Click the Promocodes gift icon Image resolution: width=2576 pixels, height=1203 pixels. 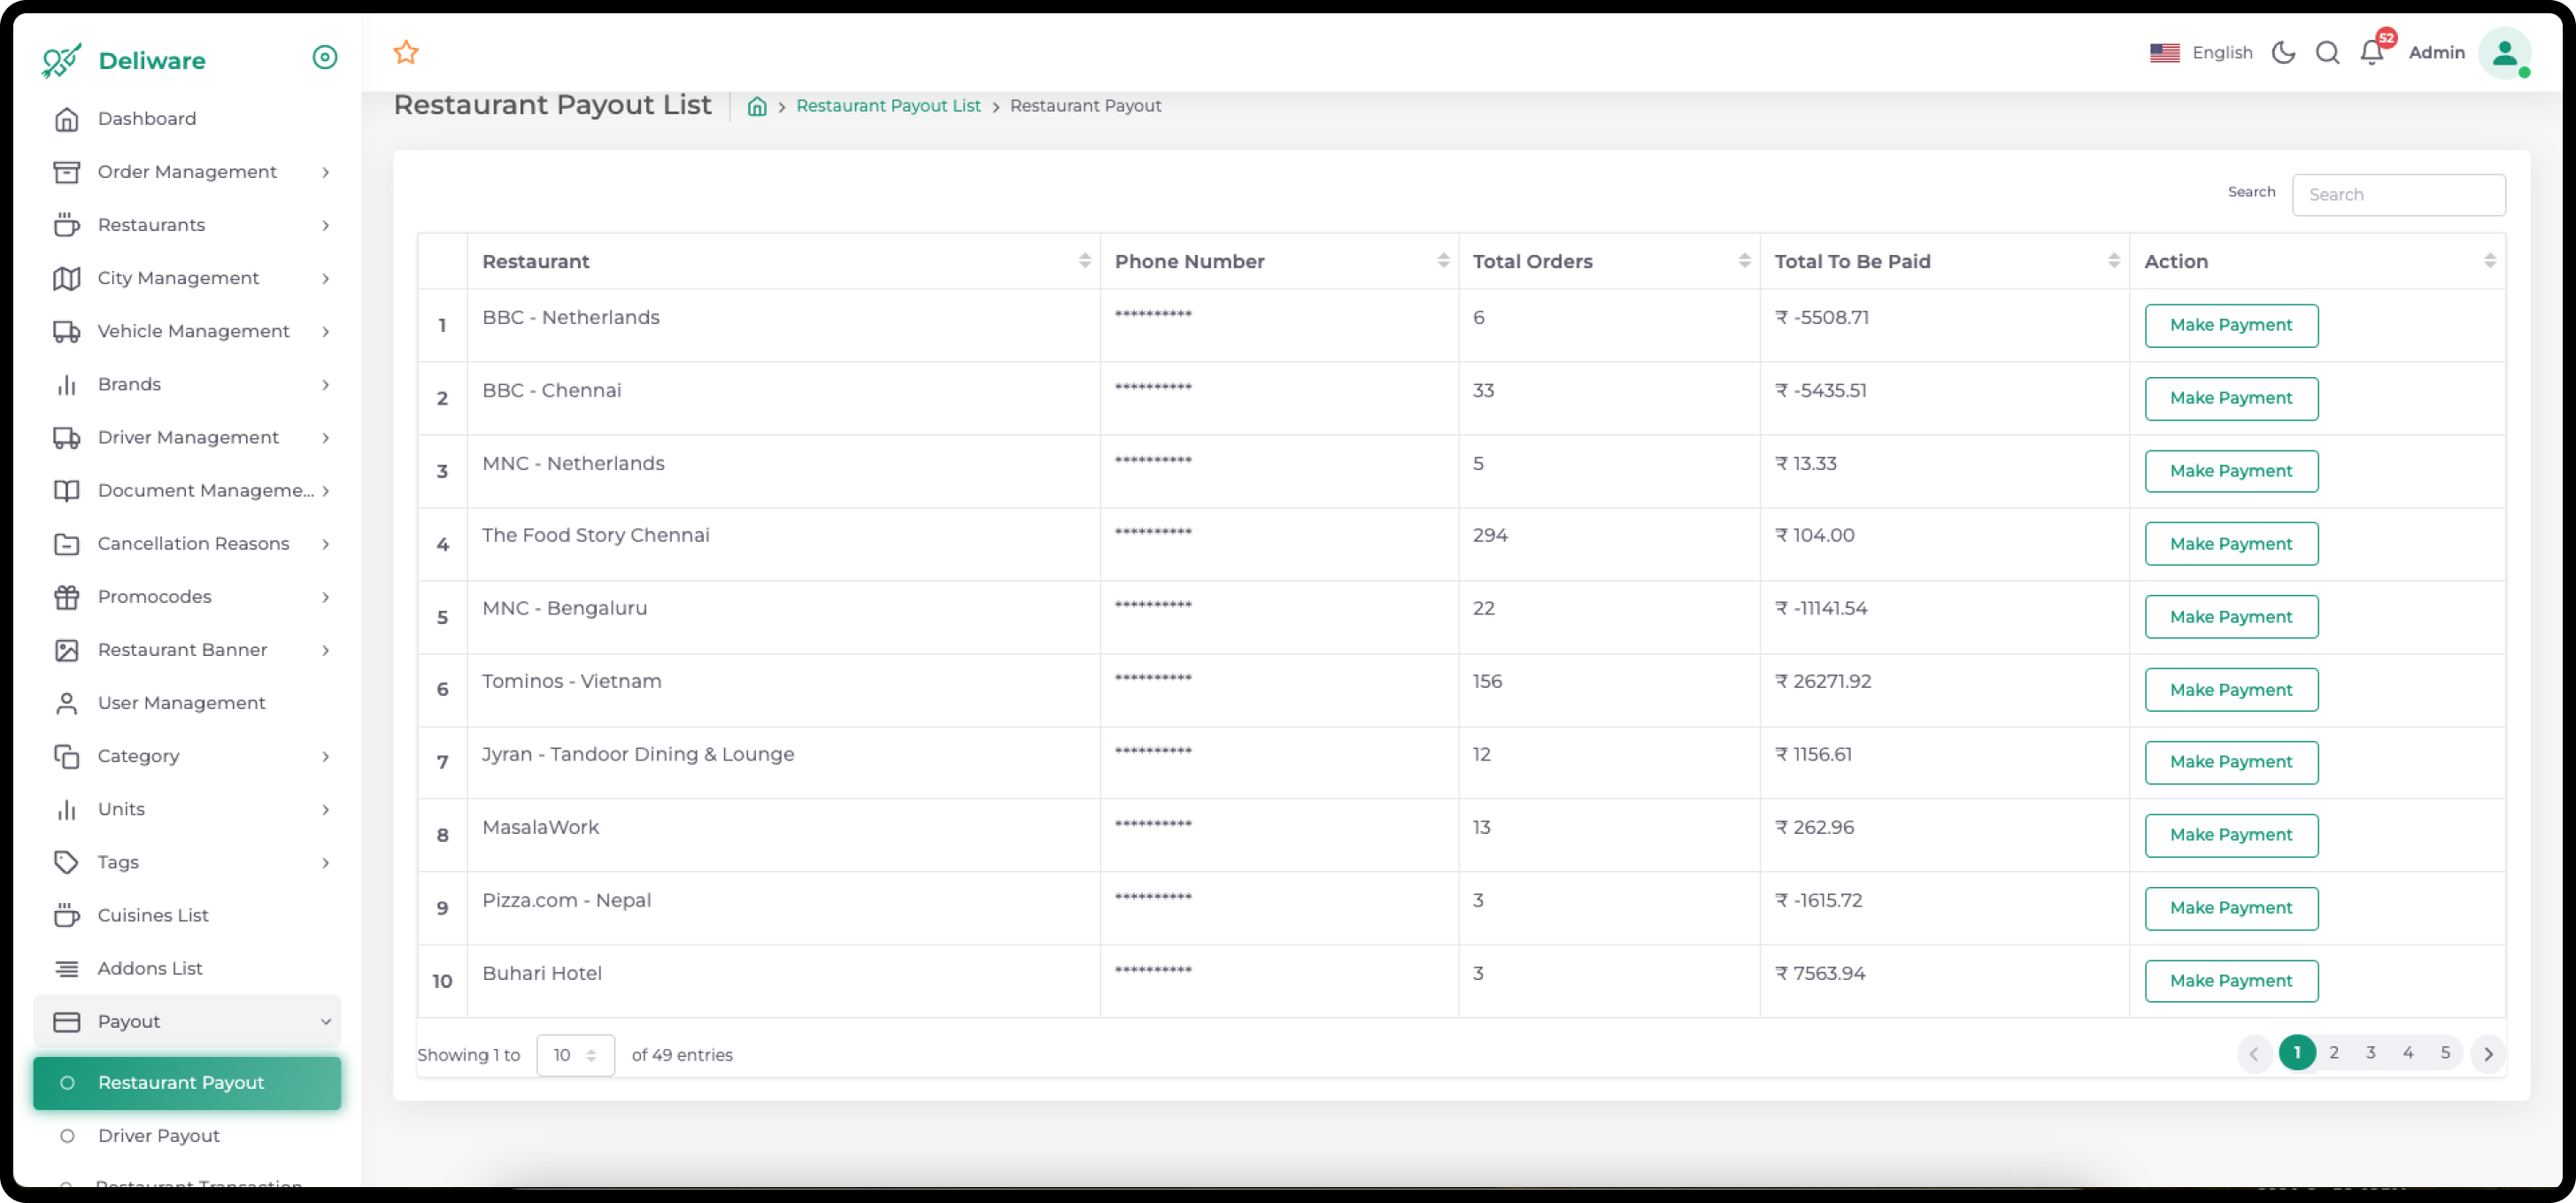pos(66,597)
